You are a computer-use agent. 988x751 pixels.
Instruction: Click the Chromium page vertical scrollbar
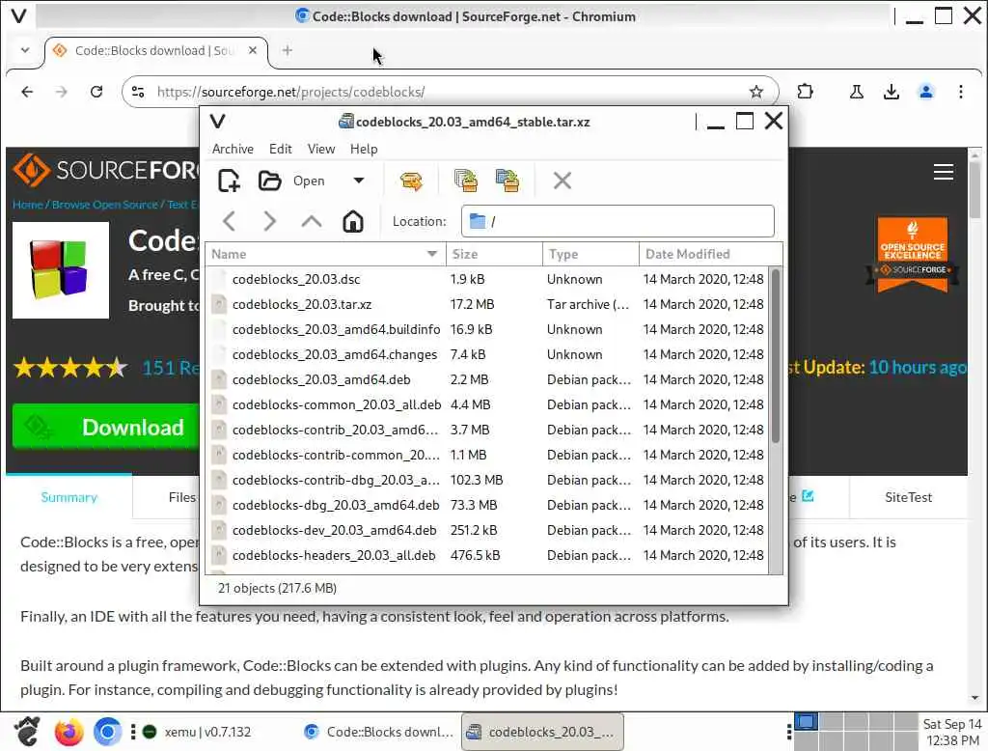pyautogui.click(x=974, y=189)
